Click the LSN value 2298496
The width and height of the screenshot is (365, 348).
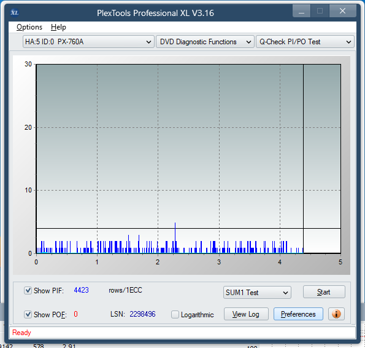[142, 314]
